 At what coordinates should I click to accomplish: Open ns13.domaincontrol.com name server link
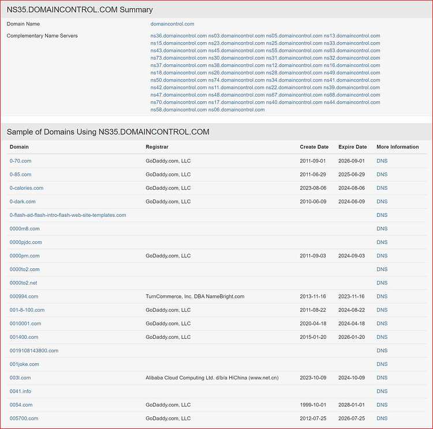tap(352, 36)
